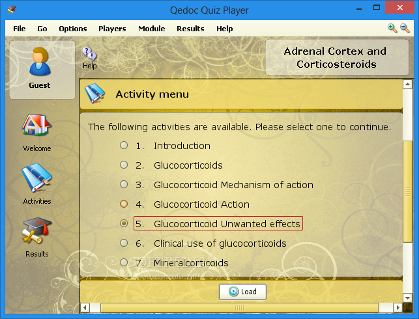Click the Load button
The height and width of the screenshot is (319, 419).
[x=242, y=292]
